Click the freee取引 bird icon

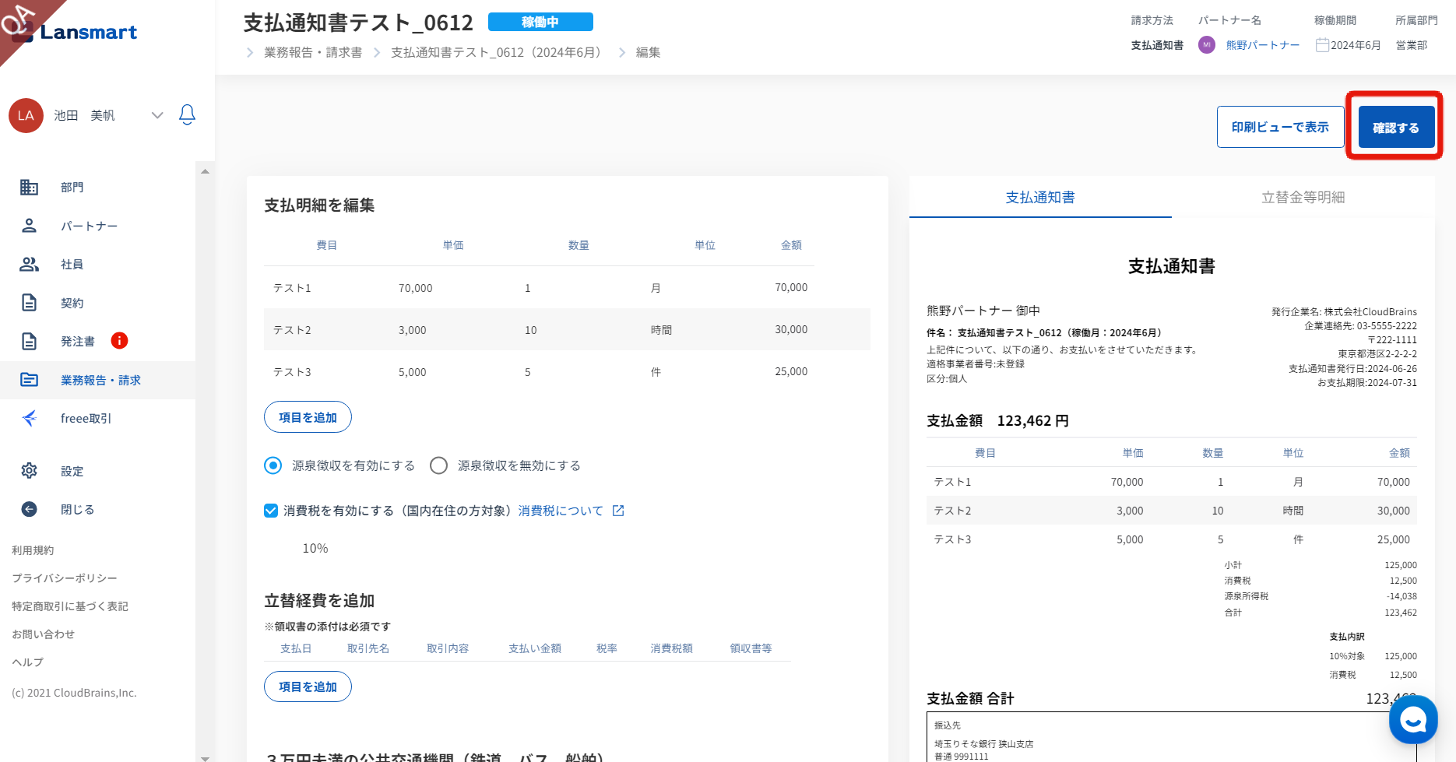click(x=29, y=419)
